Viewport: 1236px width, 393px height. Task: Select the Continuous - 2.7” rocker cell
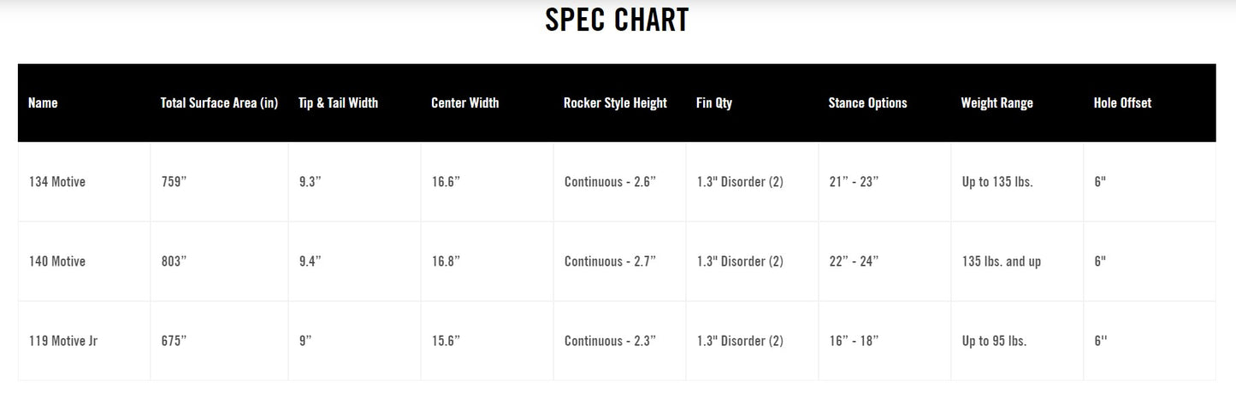(x=610, y=261)
